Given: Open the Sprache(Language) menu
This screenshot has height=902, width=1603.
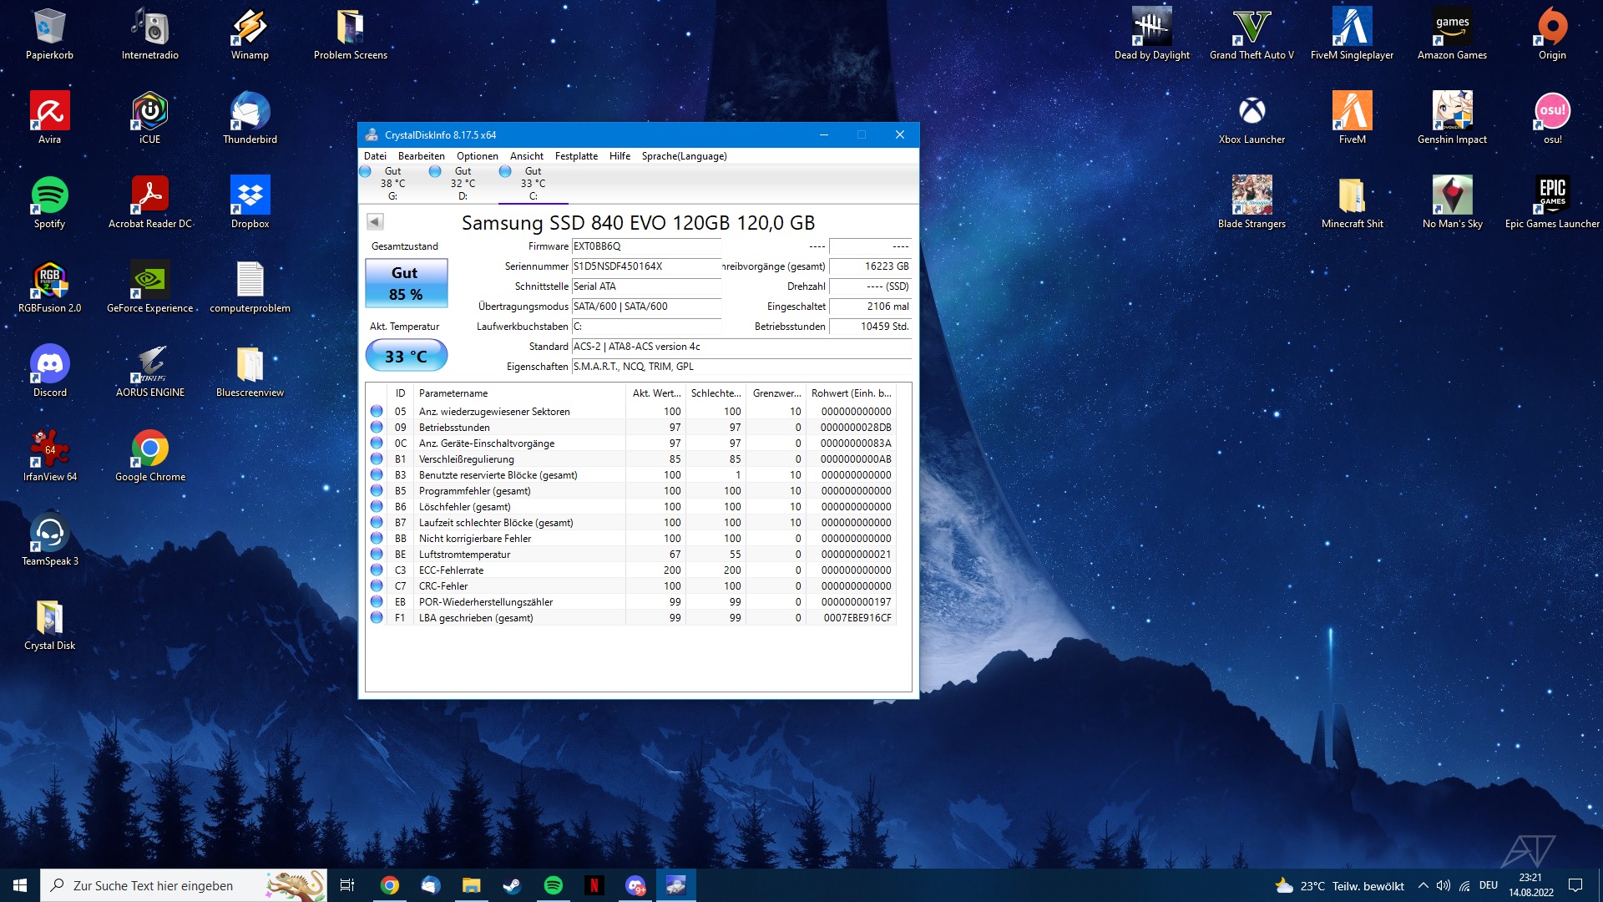Looking at the screenshot, I should click(684, 156).
